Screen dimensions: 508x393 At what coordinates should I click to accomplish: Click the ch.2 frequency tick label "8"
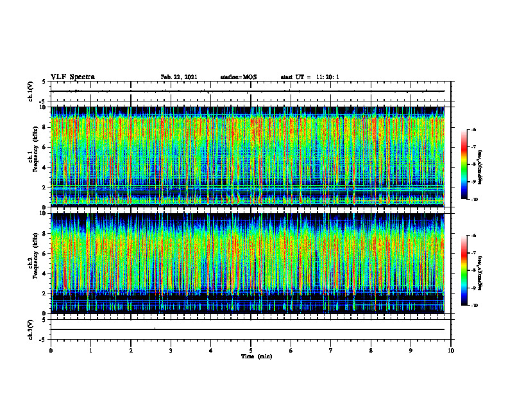pyautogui.click(x=45, y=234)
